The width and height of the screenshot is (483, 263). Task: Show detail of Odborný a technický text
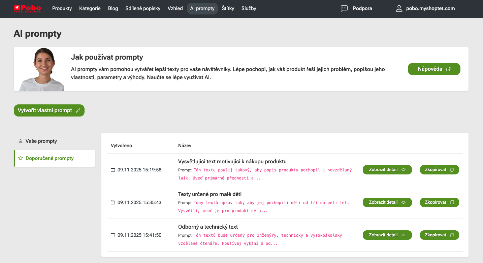[x=387, y=235]
